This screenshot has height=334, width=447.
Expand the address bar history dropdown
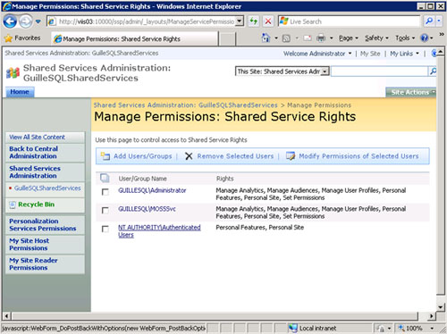pos(240,21)
